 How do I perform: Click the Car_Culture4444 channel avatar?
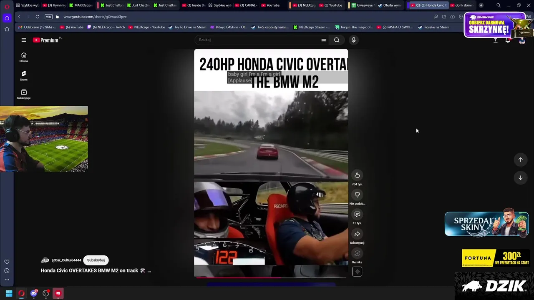coord(45,260)
